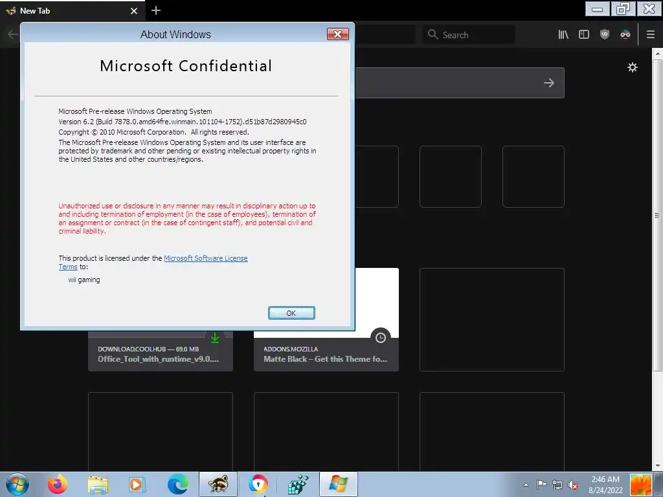Open the taskbar clock showing 2:46 AM

point(605,485)
